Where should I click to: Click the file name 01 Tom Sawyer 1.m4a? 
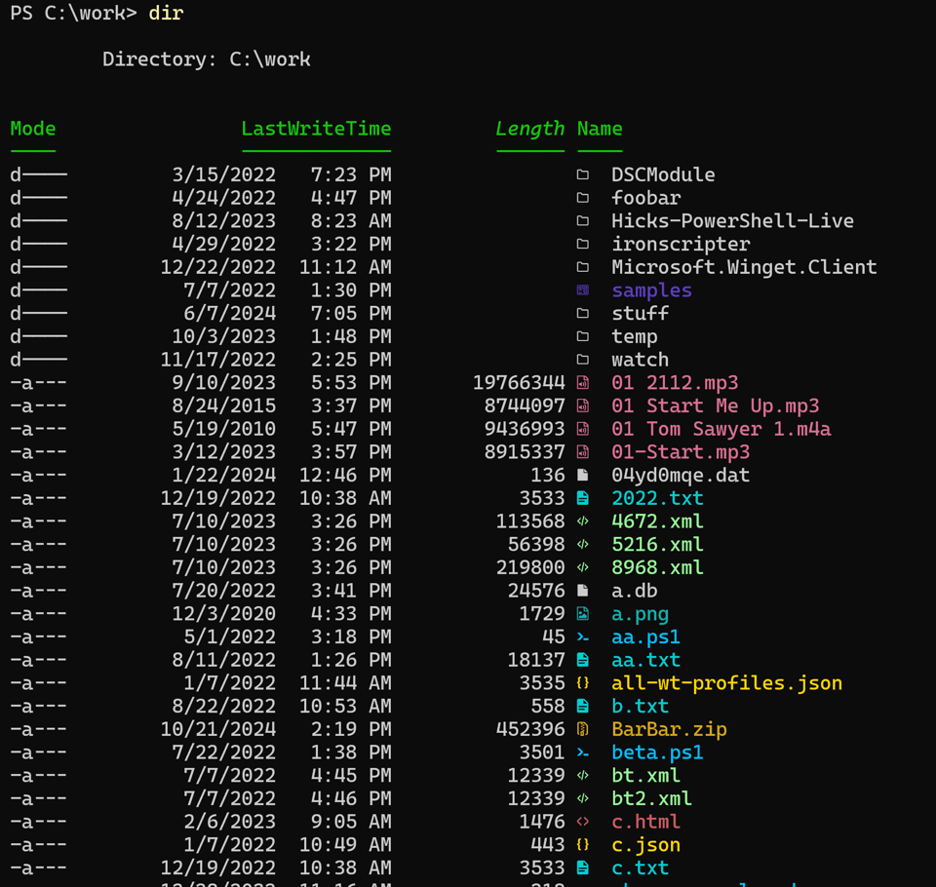(721, 429)
